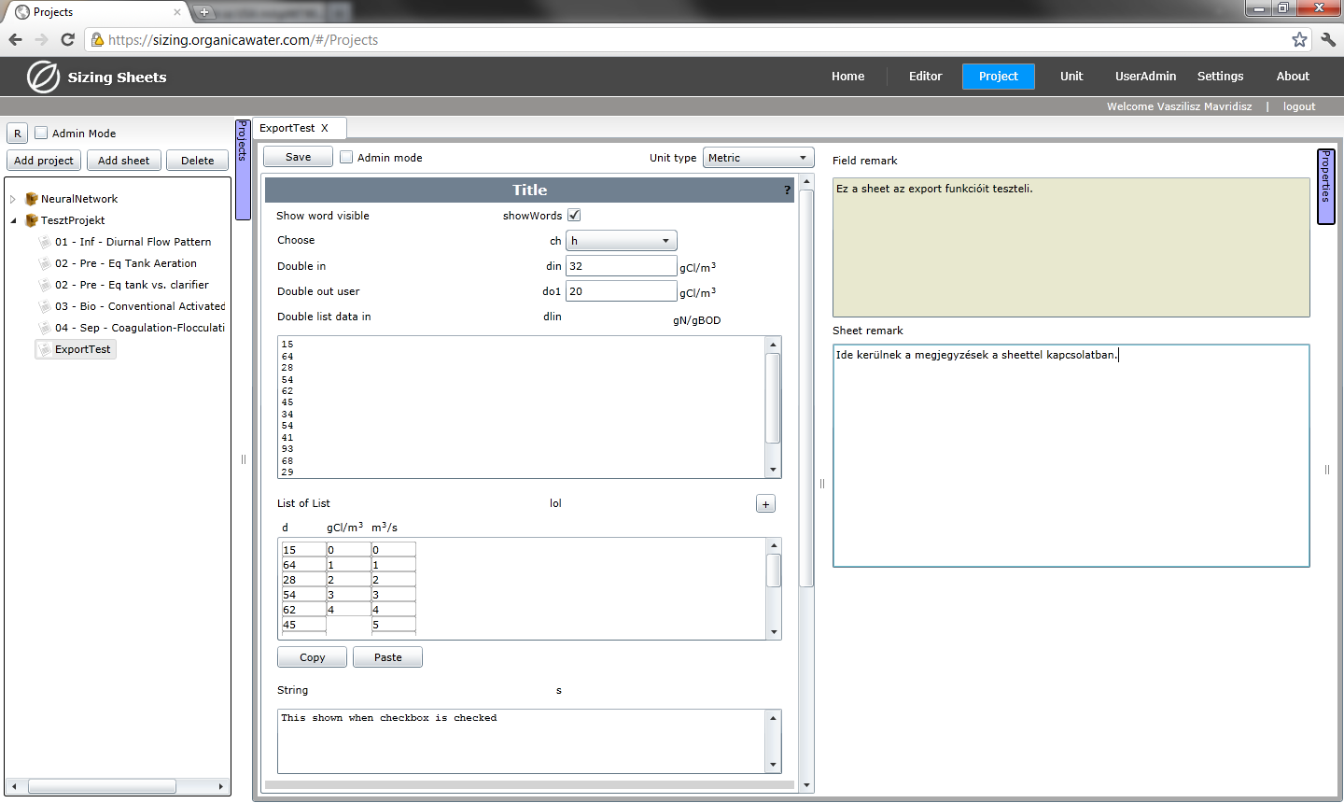Click the Delete button
This screenshot has height=803, width=1344.
(197, 161)
